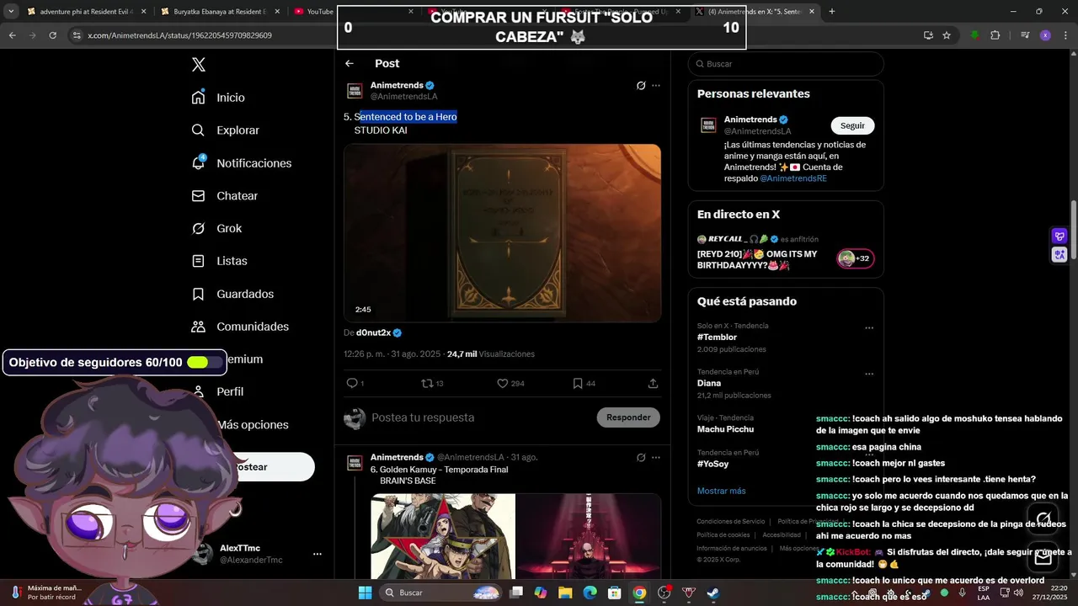Viewport: 1078px width, 606px height.
Task: Open the @AnimetrendsLA handle under post author
Action: (x=404, y=97)
